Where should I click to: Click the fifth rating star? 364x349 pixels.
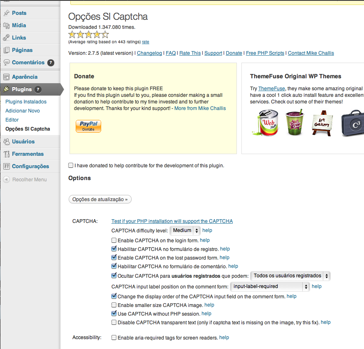pyautogui.click(x=105, y=35)
